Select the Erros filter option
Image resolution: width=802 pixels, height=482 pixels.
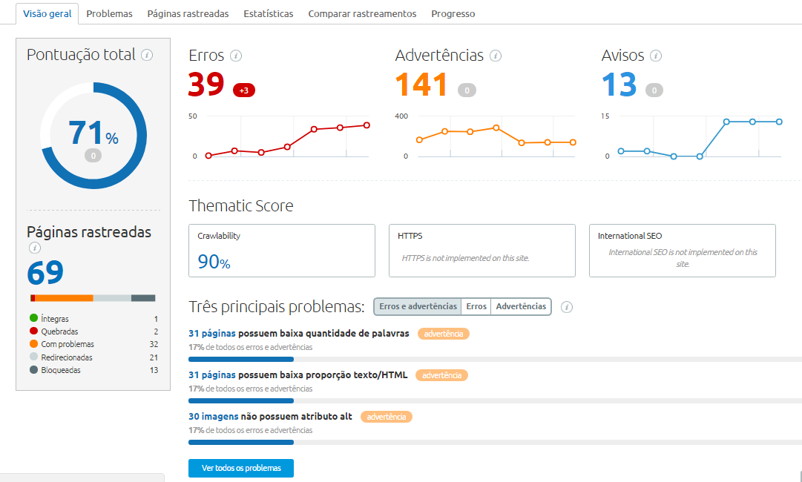pos(476,306)
